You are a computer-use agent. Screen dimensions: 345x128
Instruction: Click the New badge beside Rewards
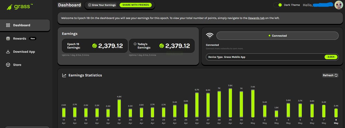(33, 38)
